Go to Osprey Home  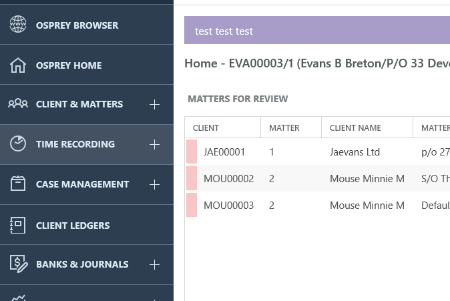87,65
